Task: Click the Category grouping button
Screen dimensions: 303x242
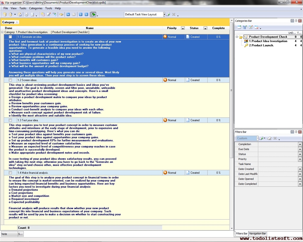Action: (x=10, y=22)
